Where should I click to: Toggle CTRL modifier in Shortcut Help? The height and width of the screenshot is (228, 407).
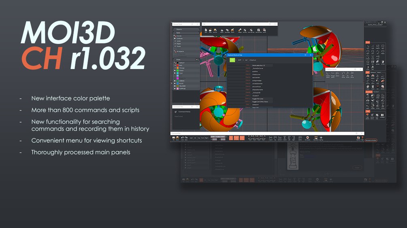(x=232, y=60)
